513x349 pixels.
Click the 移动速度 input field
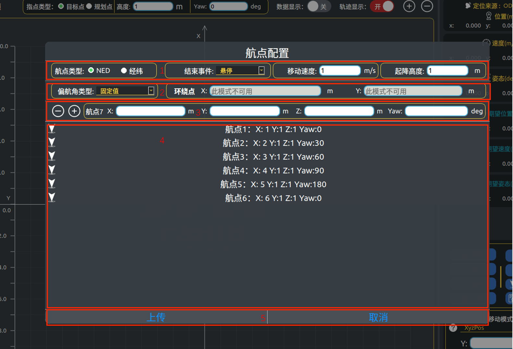click(340, 71)
